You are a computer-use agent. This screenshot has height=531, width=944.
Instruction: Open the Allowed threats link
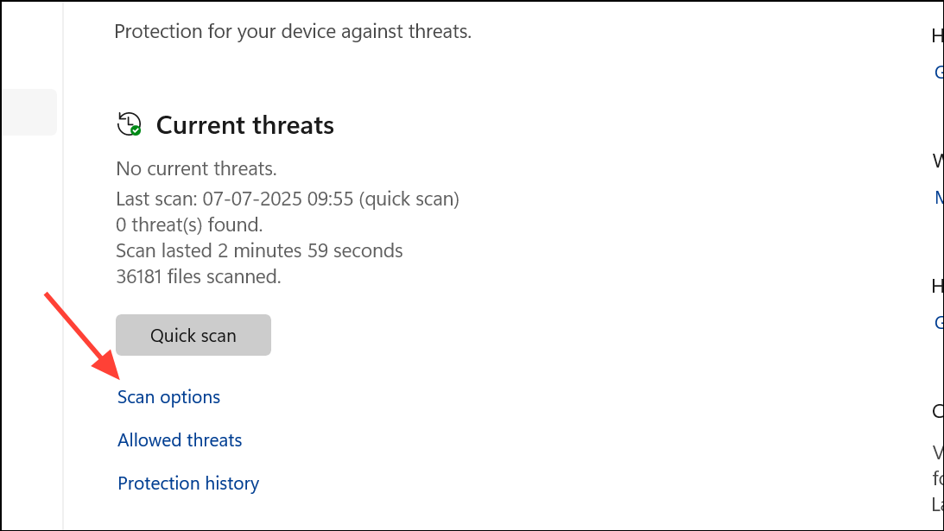pos(180,440)
